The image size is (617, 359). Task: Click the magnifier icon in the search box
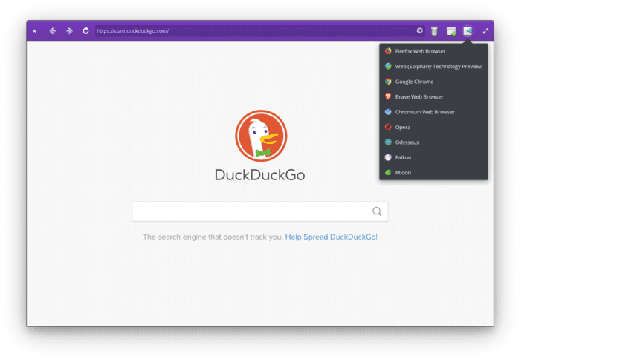pyautogui.click(x=377, y=211)
